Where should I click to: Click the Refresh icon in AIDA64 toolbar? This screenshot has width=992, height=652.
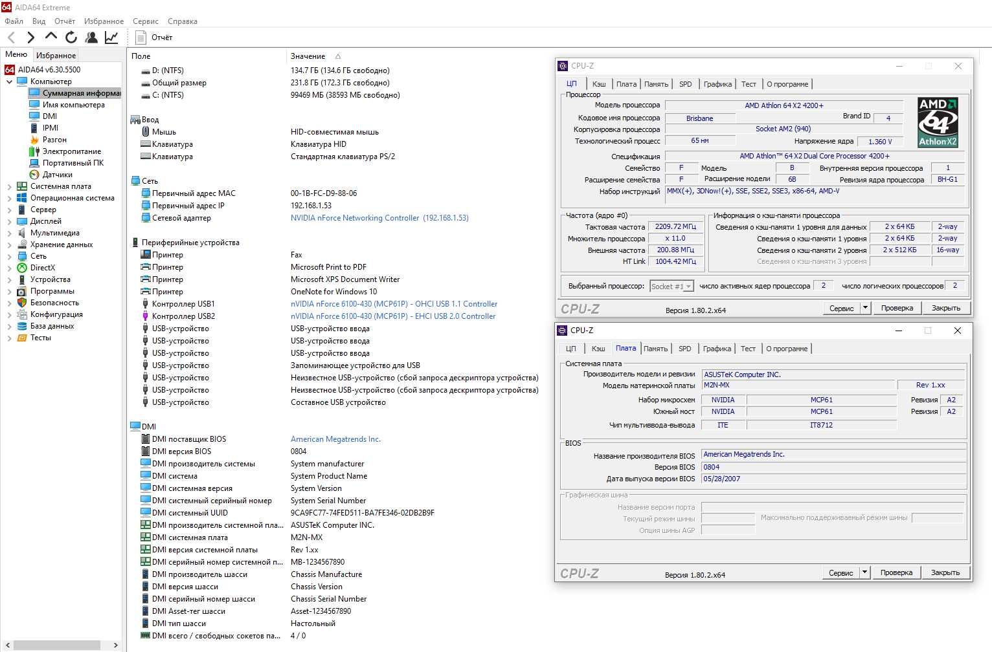(71, 38)
